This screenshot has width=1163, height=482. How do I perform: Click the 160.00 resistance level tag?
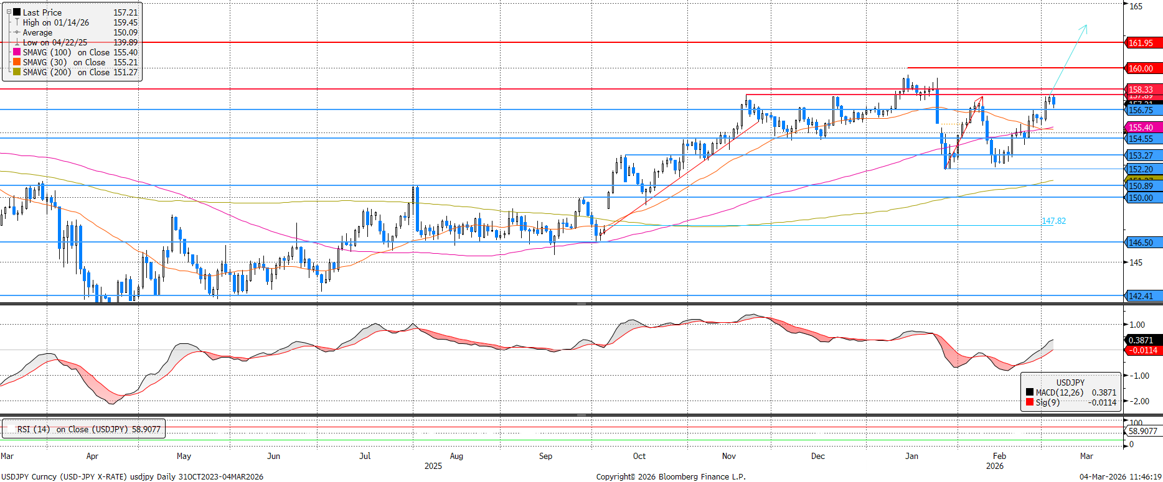tap(1142, 68)
